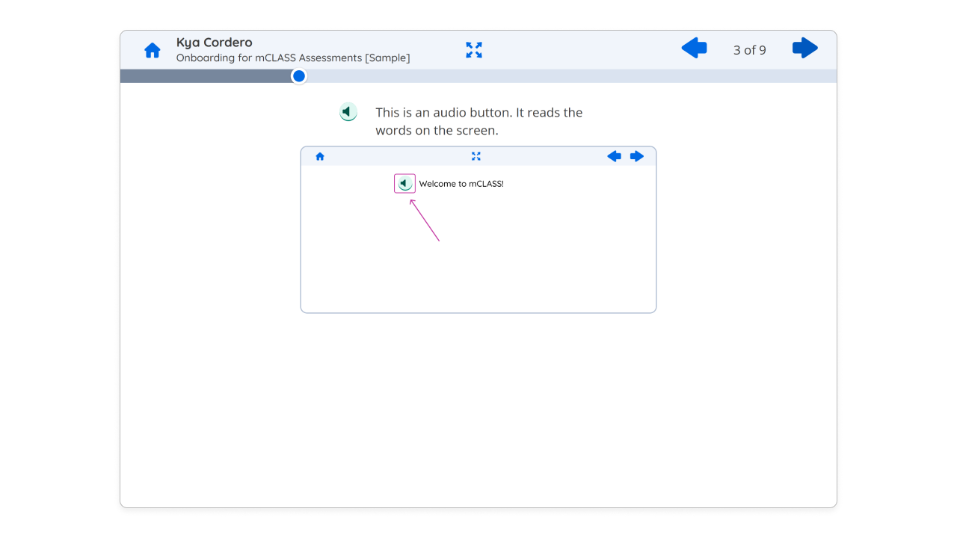Screen dimensions: 957x538
Task: Click the highlighted audio button beside Welcome to mCLASS
Action: tap(404, 183)
